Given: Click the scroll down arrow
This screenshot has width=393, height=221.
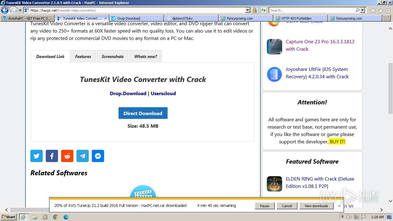Looking at the screenshot, I should (390, 201).
